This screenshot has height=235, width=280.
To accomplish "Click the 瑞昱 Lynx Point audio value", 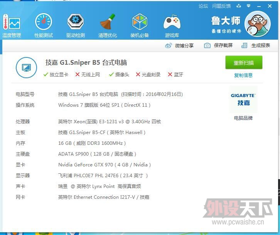I will point(100,186).
